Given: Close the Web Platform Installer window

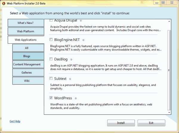Looking at the screenshot, I should point(172,2).
